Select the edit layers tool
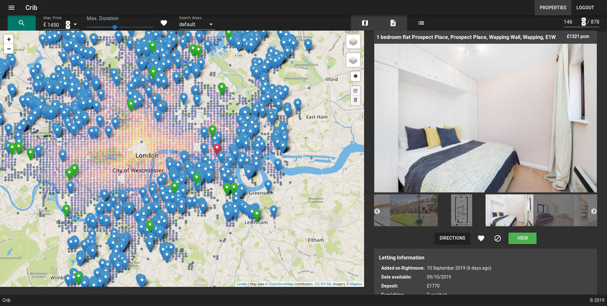Viewport: 607px width, 306px height. (355, 91)
